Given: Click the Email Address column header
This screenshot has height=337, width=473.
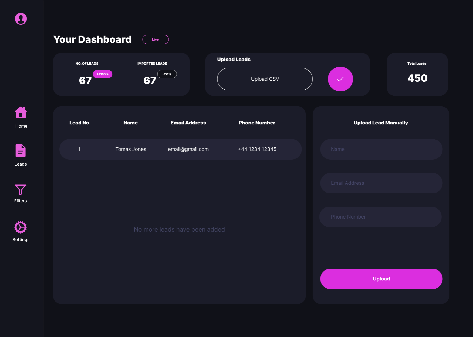Looking at the screenshot, I should pyautogui.click(x=188, y=123).
